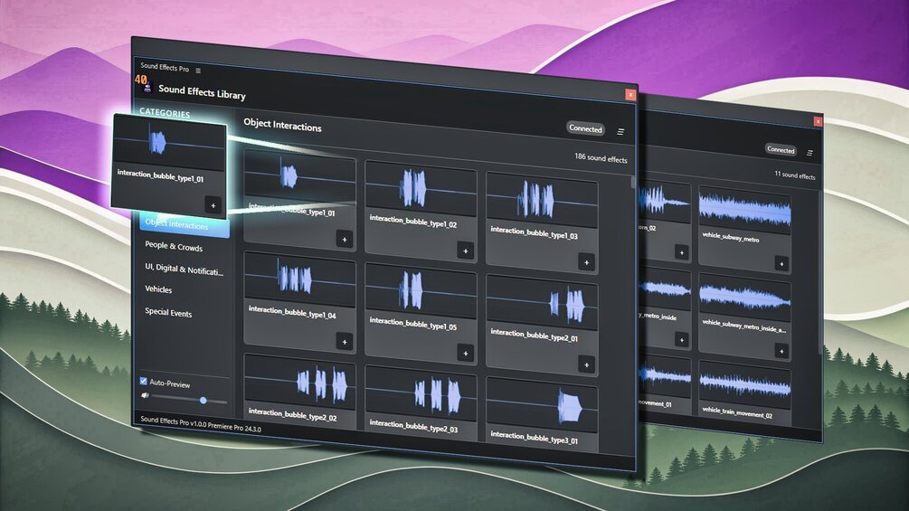Click plus under 'y_metro_inside' card in back window
909x511 pixels.
[x=682, y=339]
